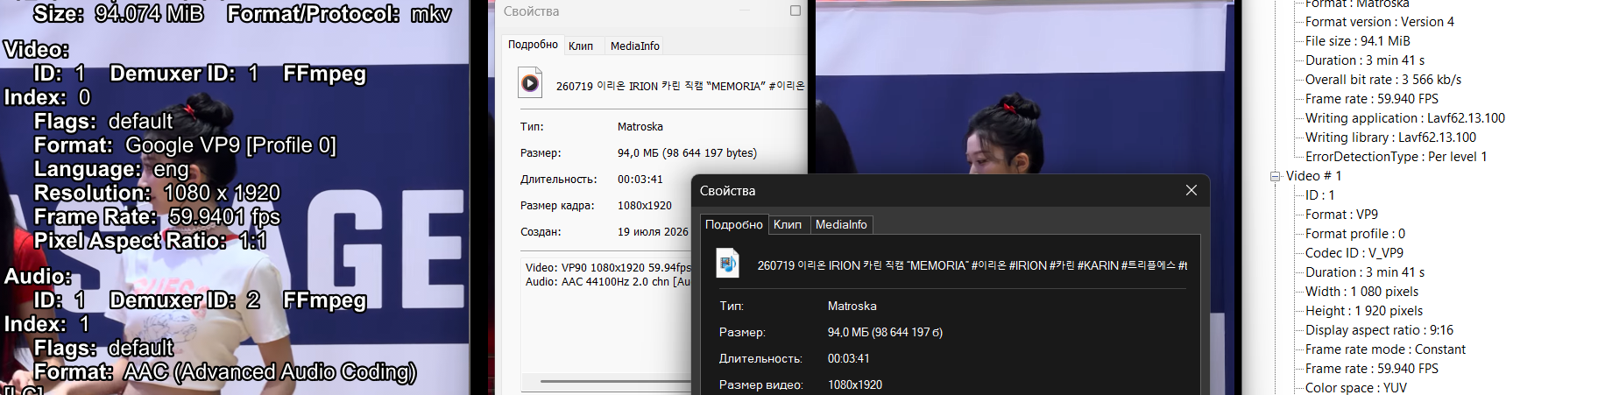This screenshot has width=1598, height=395.
Task: Click OSD line Language: eng
Action: coord(111,169)
